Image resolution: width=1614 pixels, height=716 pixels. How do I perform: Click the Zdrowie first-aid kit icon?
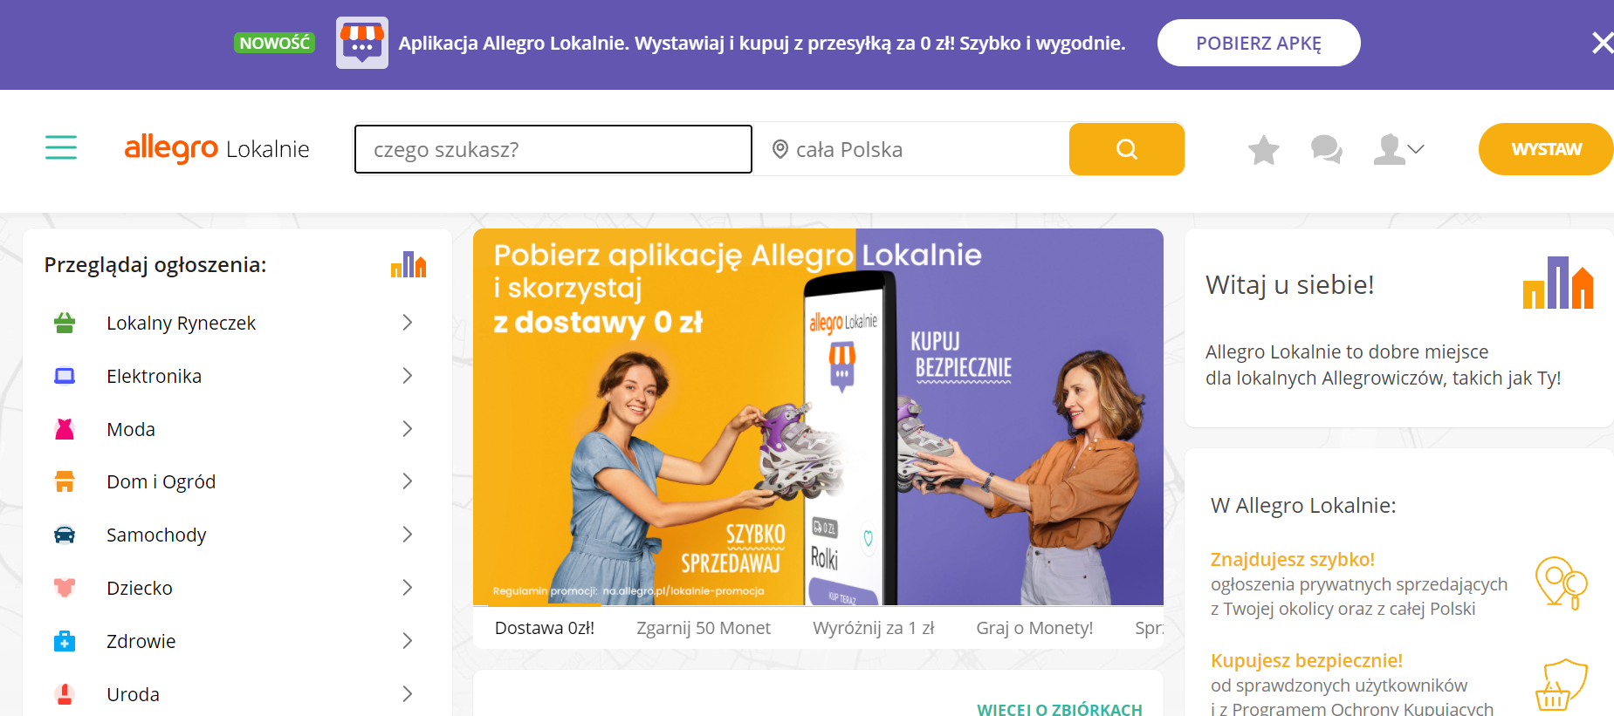click(65, 641)
